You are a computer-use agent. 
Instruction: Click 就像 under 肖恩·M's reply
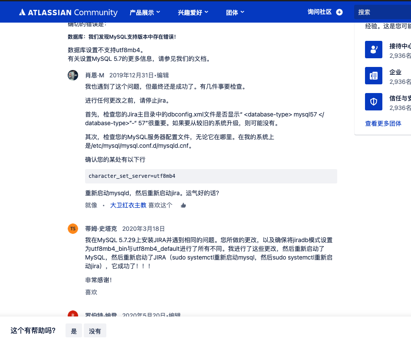pyautogui.click(x=91, y=205)
